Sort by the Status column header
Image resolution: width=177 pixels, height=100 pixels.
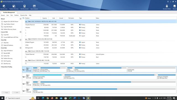tap(98, 18)
